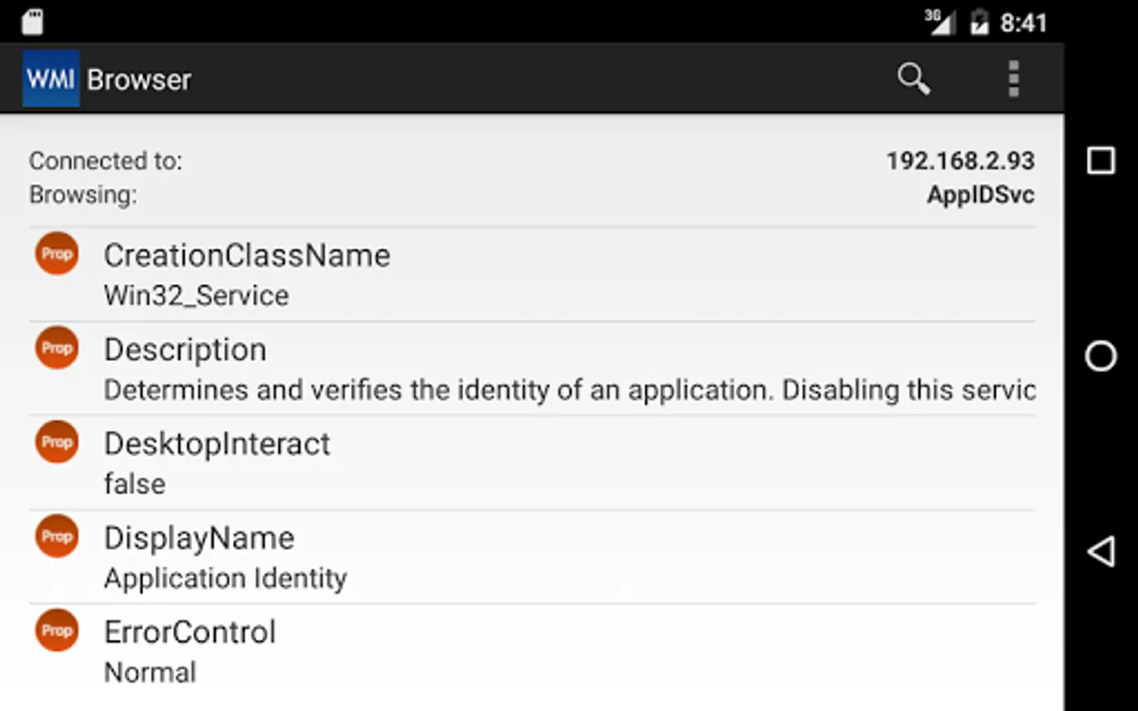Click the Prop icon beside CreationClassName
Image resolution: width=1138 pixels, height=711 pixels.
click(x=57, y=254)
